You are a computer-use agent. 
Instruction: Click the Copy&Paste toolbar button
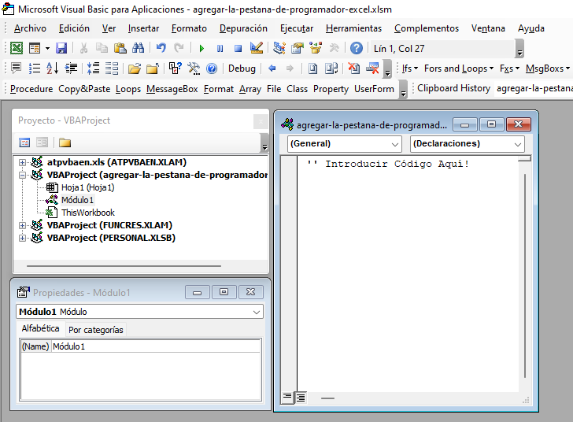(84, 89)
